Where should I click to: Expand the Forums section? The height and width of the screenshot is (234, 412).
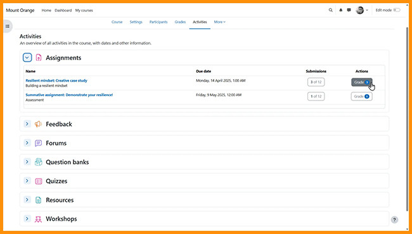coord(27,143)
